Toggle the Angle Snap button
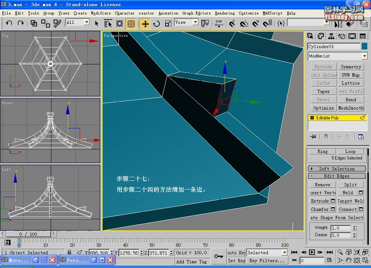 (x=244, y=24)
